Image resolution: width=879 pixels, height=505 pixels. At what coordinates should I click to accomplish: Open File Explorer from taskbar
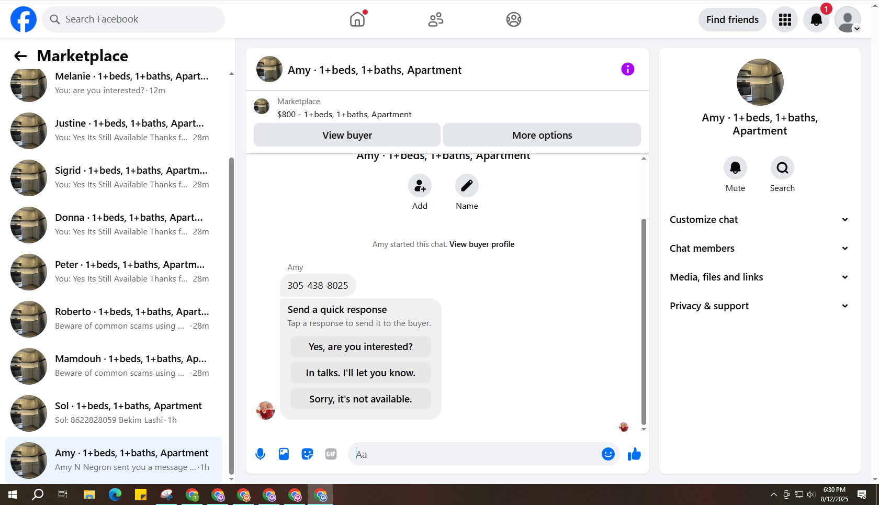(x=89, y=495)
